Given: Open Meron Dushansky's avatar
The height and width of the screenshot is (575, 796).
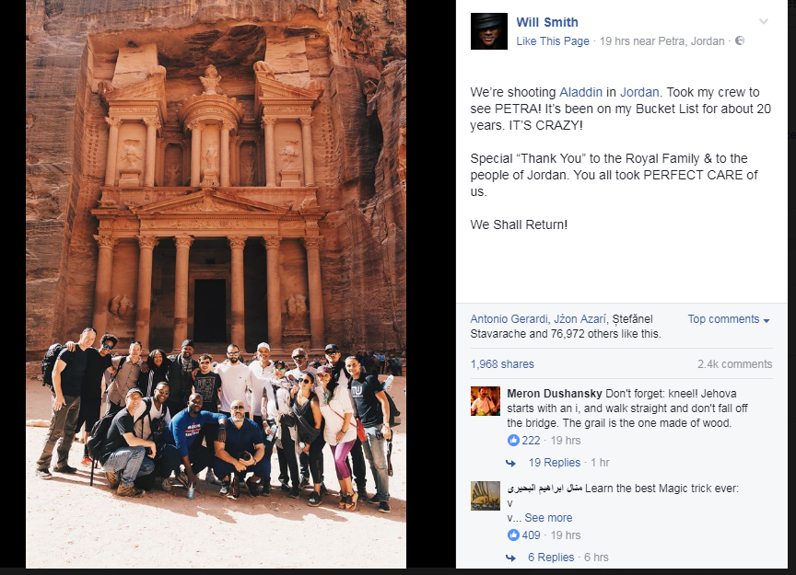Looking at the screenshot, I should (x=486, y=401).
